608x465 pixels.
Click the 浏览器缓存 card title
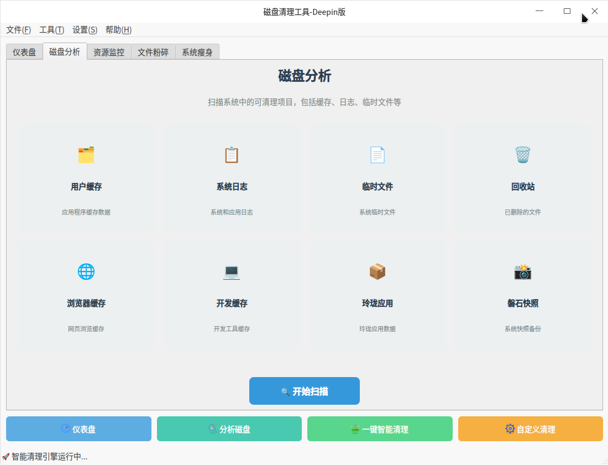click(x=86, y=304)
